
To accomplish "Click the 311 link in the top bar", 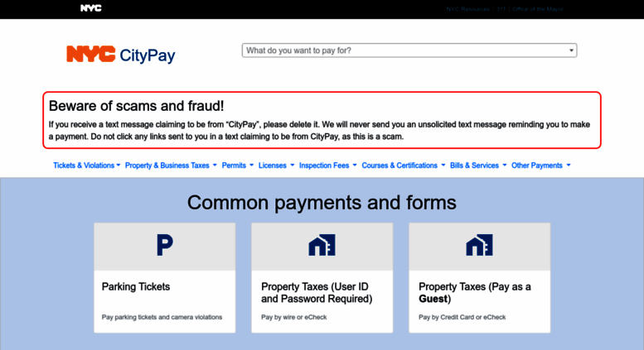I will 501,9.
